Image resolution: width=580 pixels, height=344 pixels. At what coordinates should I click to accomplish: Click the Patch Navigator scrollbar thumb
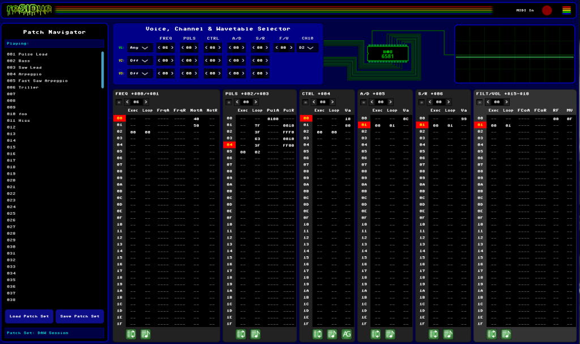pos(103,69)
